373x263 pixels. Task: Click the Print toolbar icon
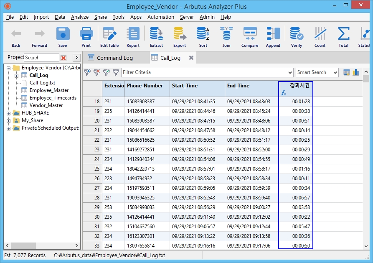coord(86,37)
